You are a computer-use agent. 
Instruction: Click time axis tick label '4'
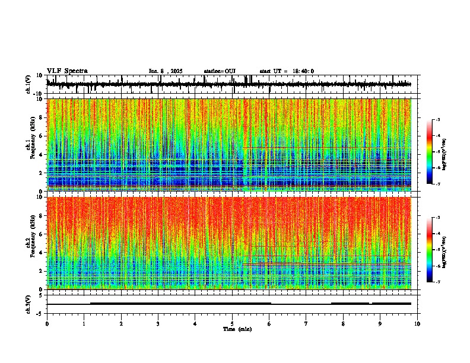195,324
